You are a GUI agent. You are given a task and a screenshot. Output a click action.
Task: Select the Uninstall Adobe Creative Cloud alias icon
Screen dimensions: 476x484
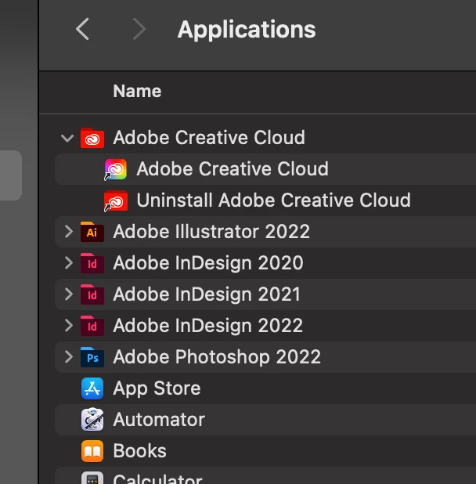(115, 201)
